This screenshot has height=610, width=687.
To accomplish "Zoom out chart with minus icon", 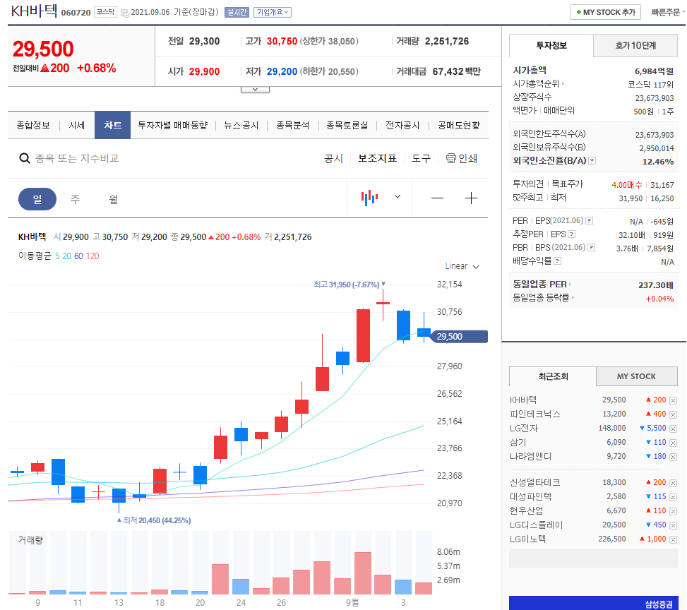I will [437, 198].
